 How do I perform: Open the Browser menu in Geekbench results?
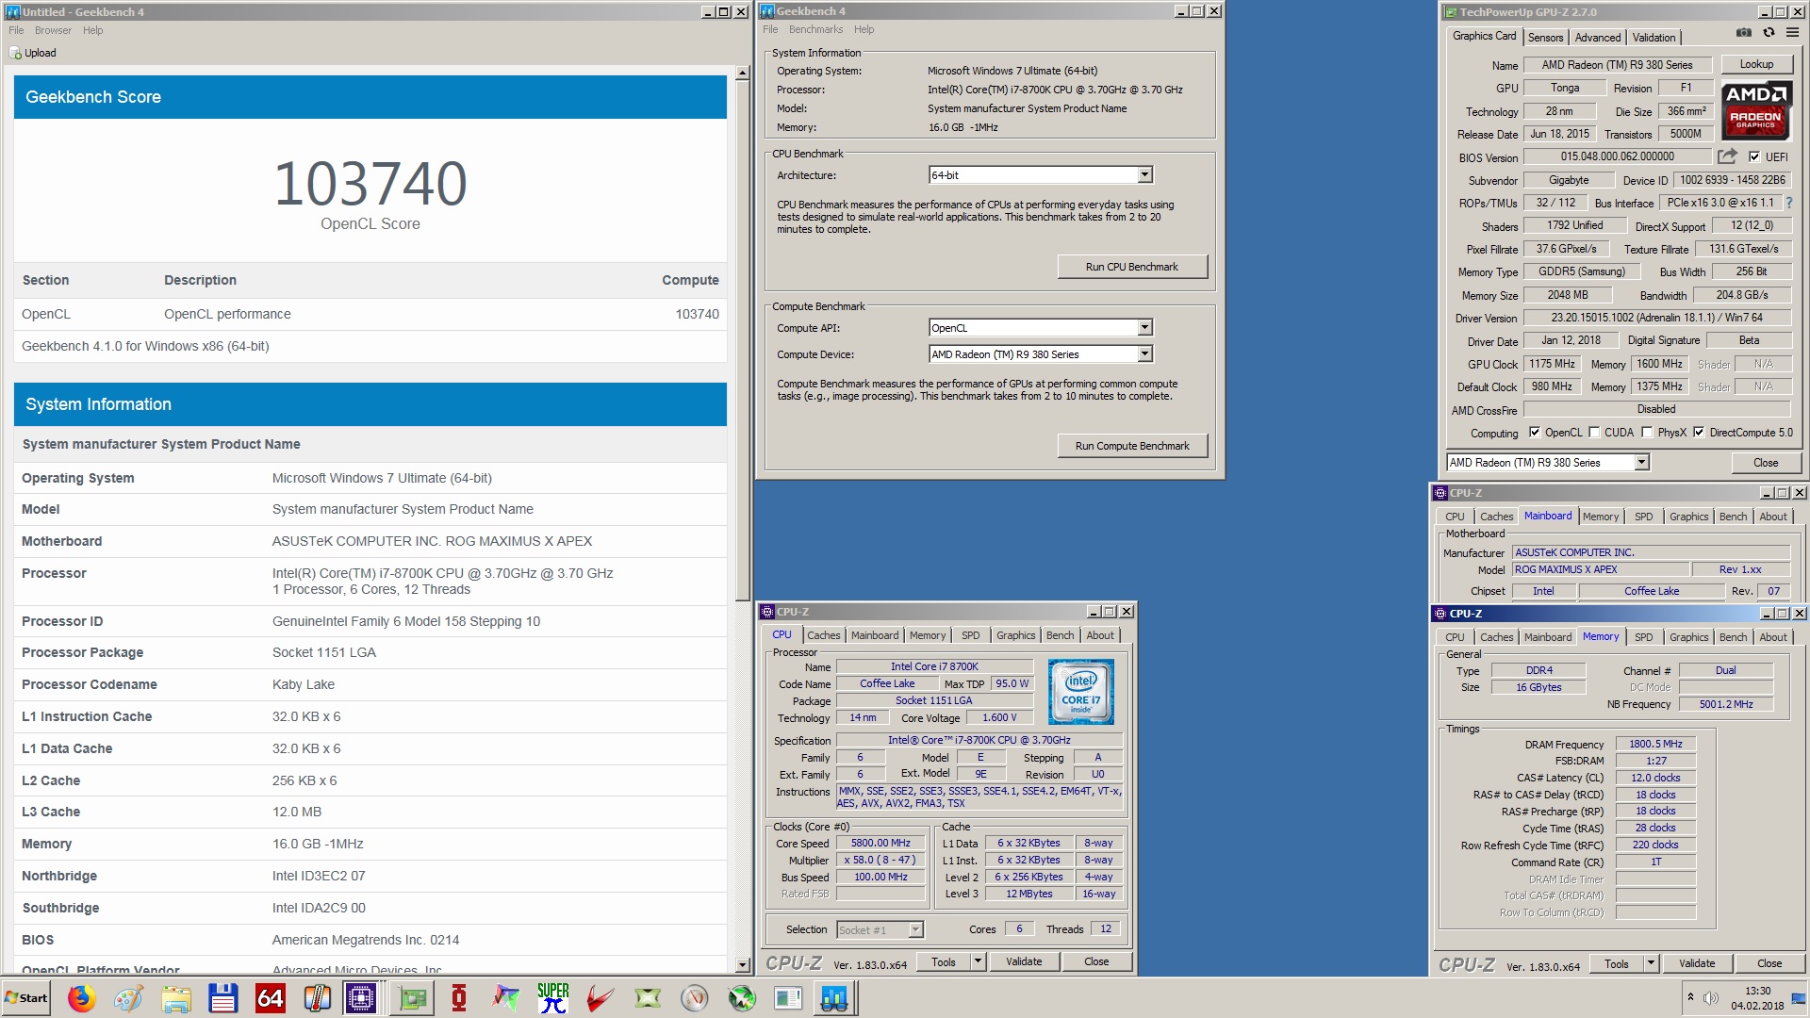(53, 30)
